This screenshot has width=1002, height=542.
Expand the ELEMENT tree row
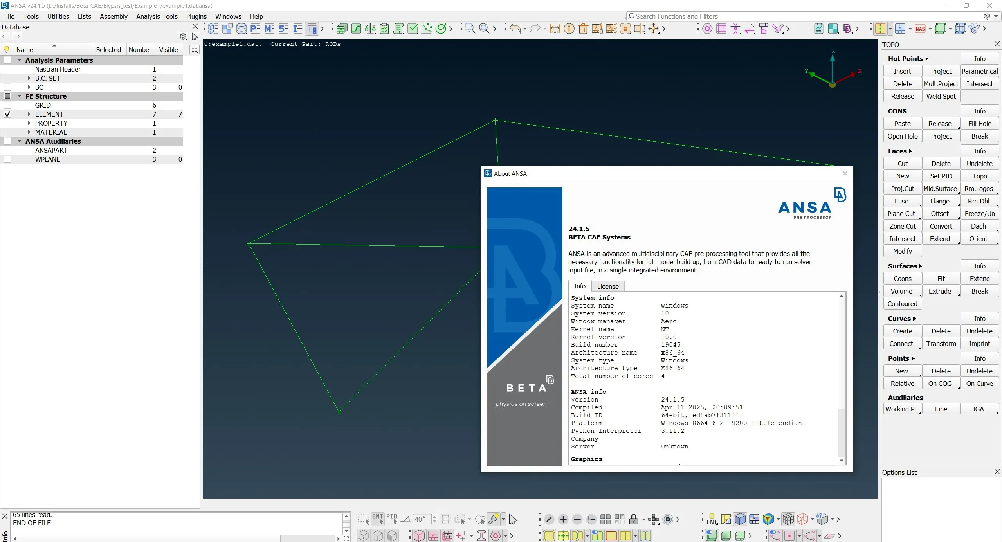(x=29, y=114)
